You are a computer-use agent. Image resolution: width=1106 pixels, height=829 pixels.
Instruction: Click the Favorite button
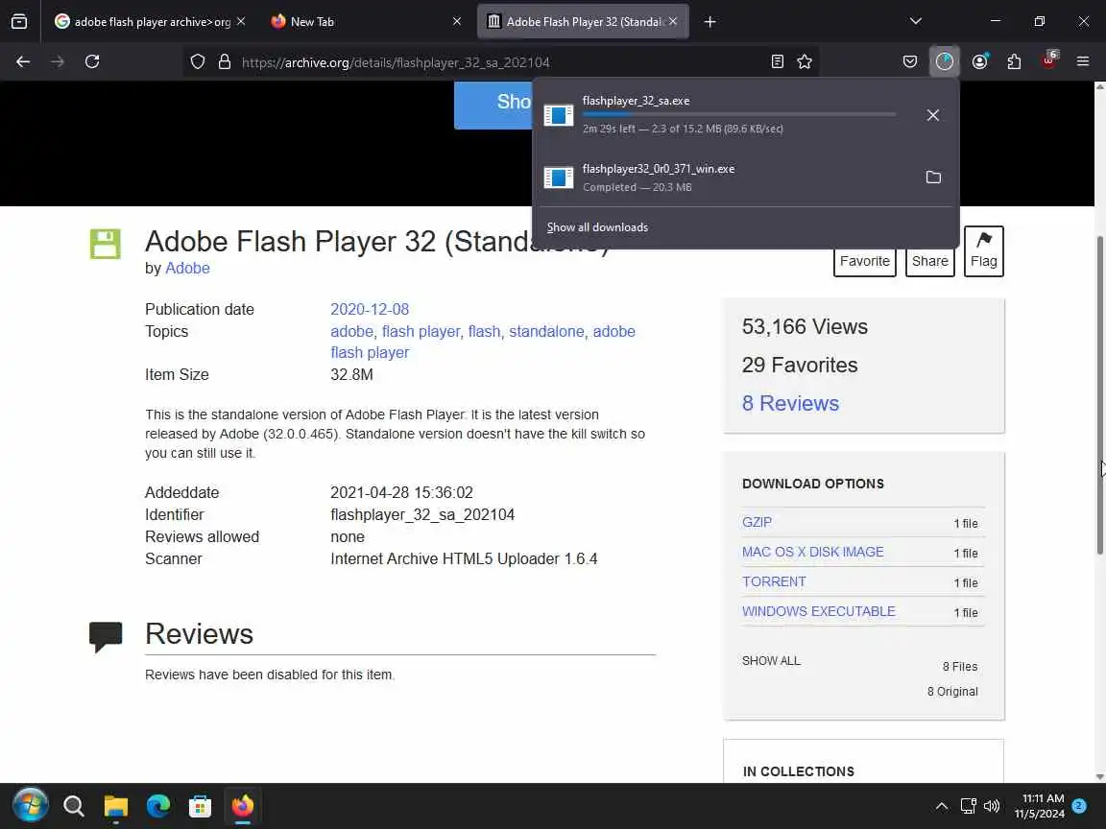click(865, 262)
